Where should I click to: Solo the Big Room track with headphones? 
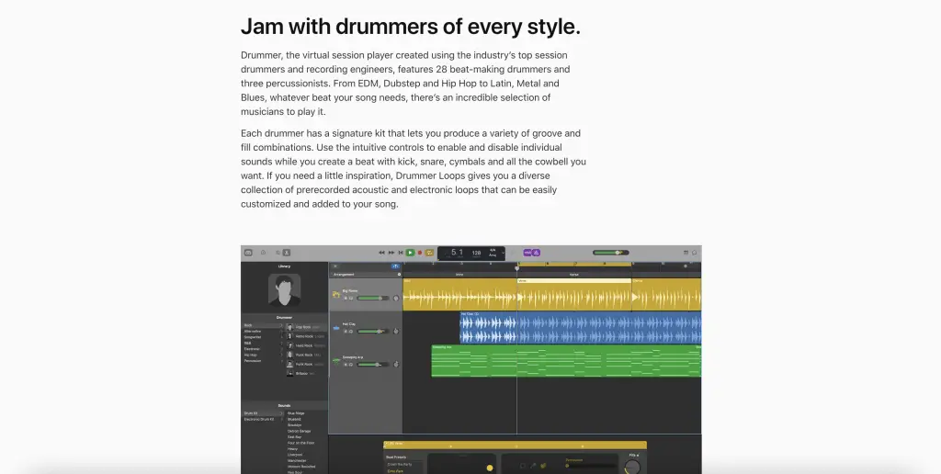point(351,299)
